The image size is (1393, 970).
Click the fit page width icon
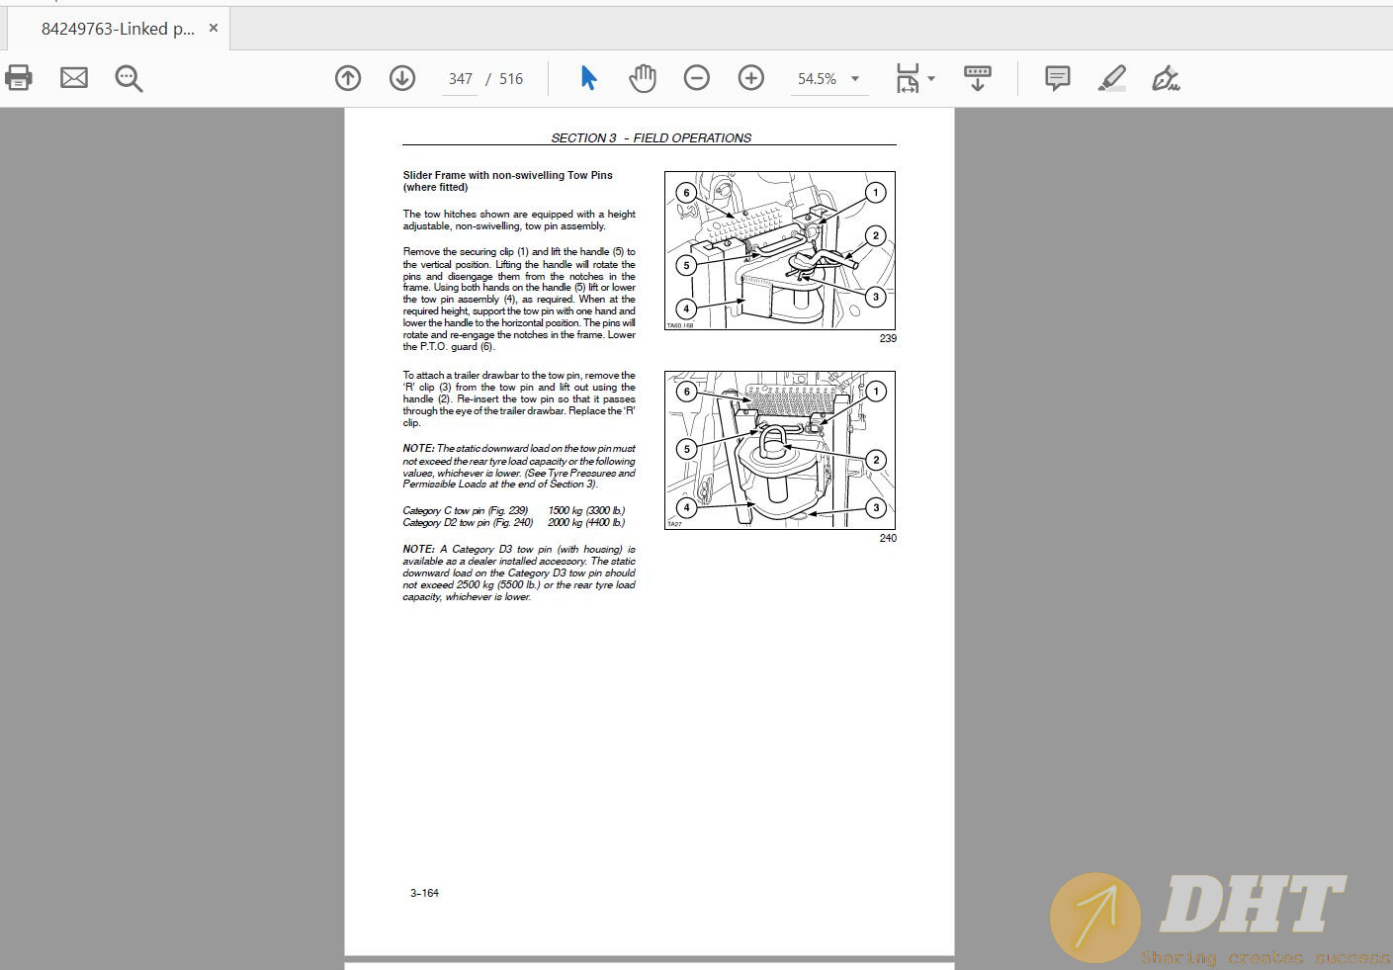pos(907,78)
